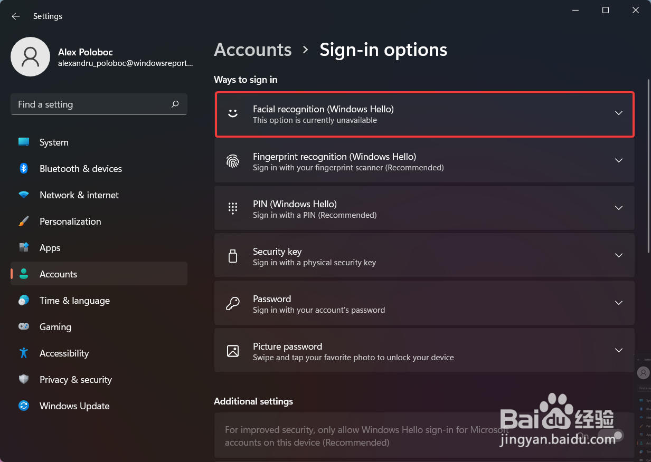Image resolution: width=651 pixels, height=462 pixels.
Task: Click the Picture password image icon
Action: point(233,351)
